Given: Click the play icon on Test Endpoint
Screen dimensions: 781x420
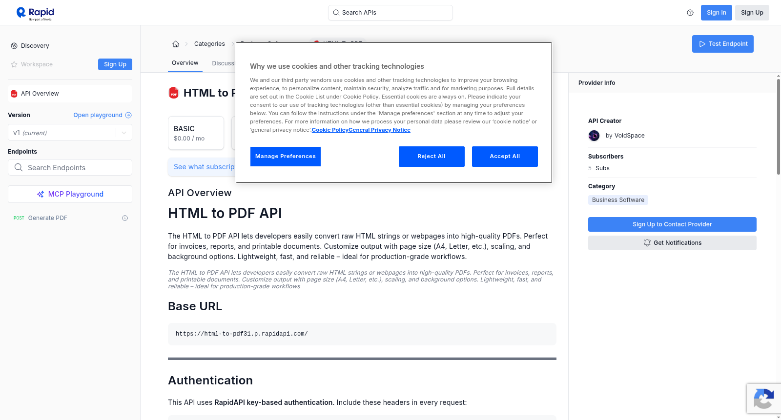Looking at the screenshot, I should [702, 44].
